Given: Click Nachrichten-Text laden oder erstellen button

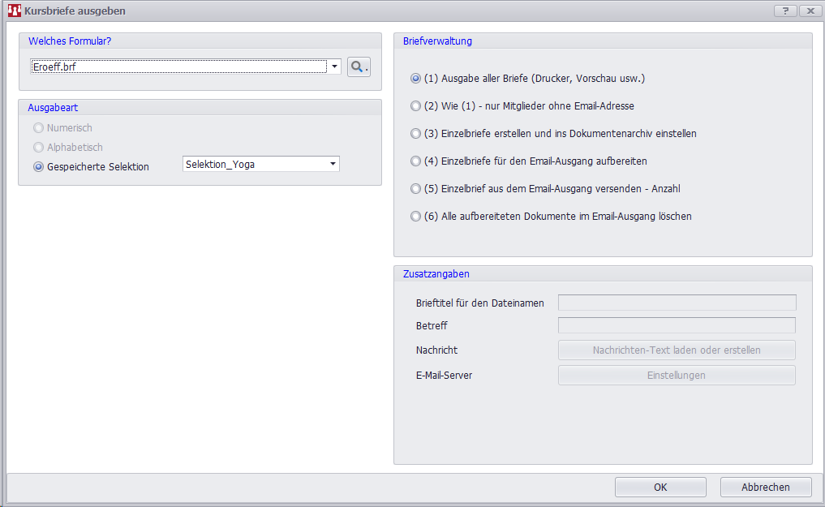Looking at the screenshot, I should point(677,350).
